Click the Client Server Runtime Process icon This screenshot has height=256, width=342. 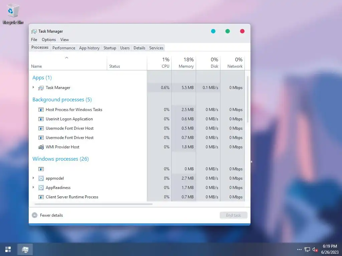(41, 197)
